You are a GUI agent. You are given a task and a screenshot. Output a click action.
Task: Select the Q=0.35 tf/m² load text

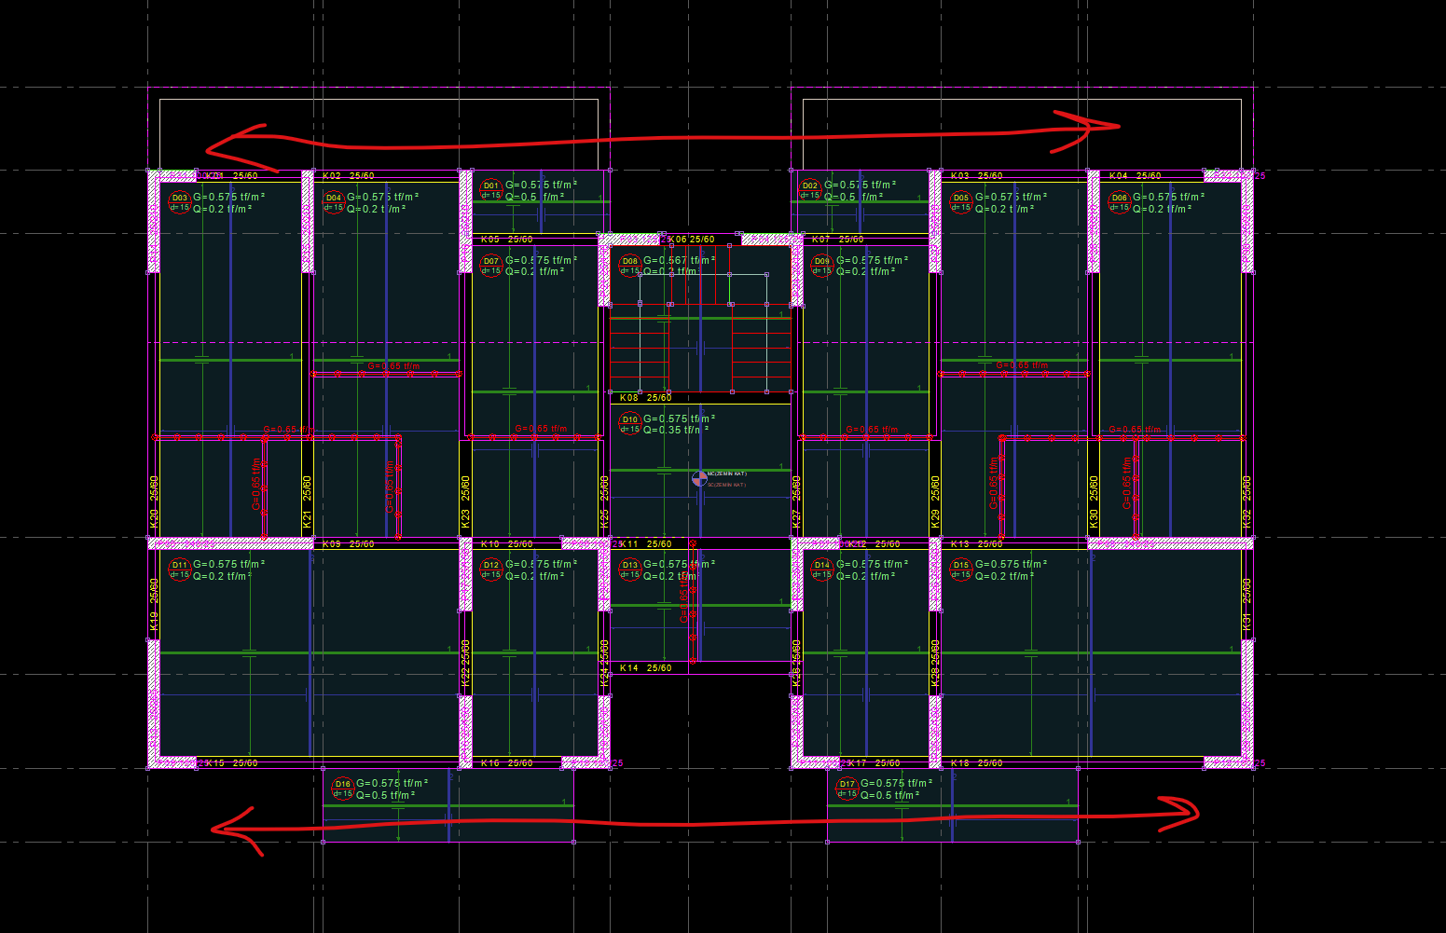pyautogui.click(x=676, y=431)
